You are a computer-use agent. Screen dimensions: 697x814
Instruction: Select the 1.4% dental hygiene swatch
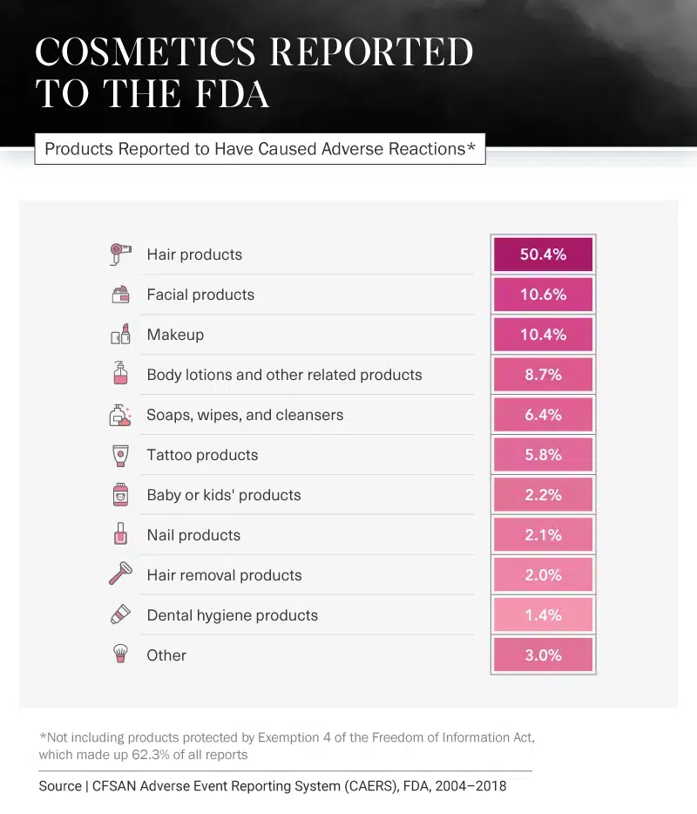(x=543, y=615)
